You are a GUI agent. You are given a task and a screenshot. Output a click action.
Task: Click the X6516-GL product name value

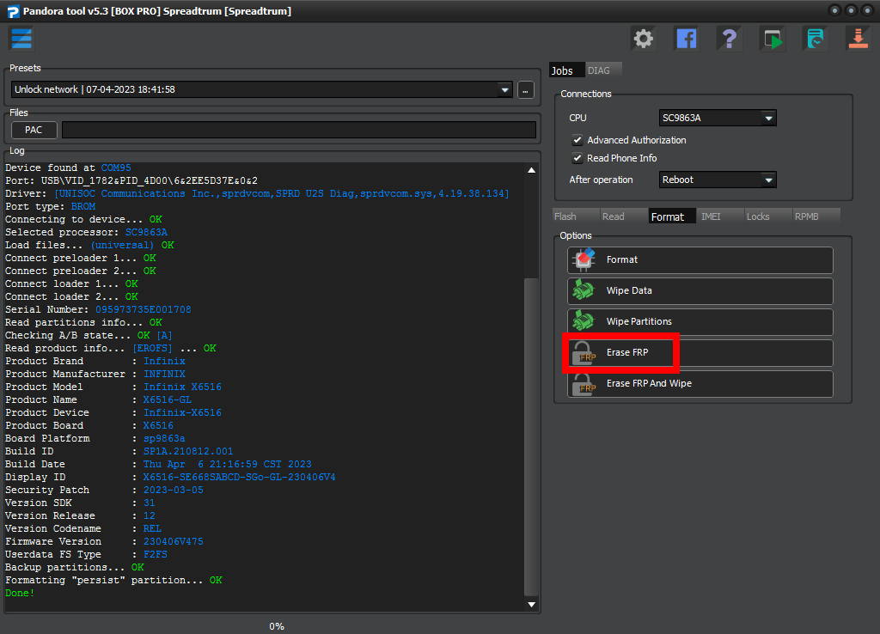click(x=168, y=400)
